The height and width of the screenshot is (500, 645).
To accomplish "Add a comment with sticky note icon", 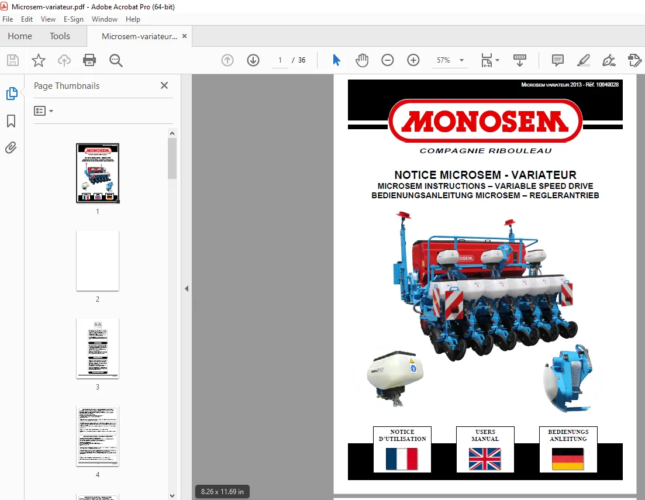I will coord(557,60).
